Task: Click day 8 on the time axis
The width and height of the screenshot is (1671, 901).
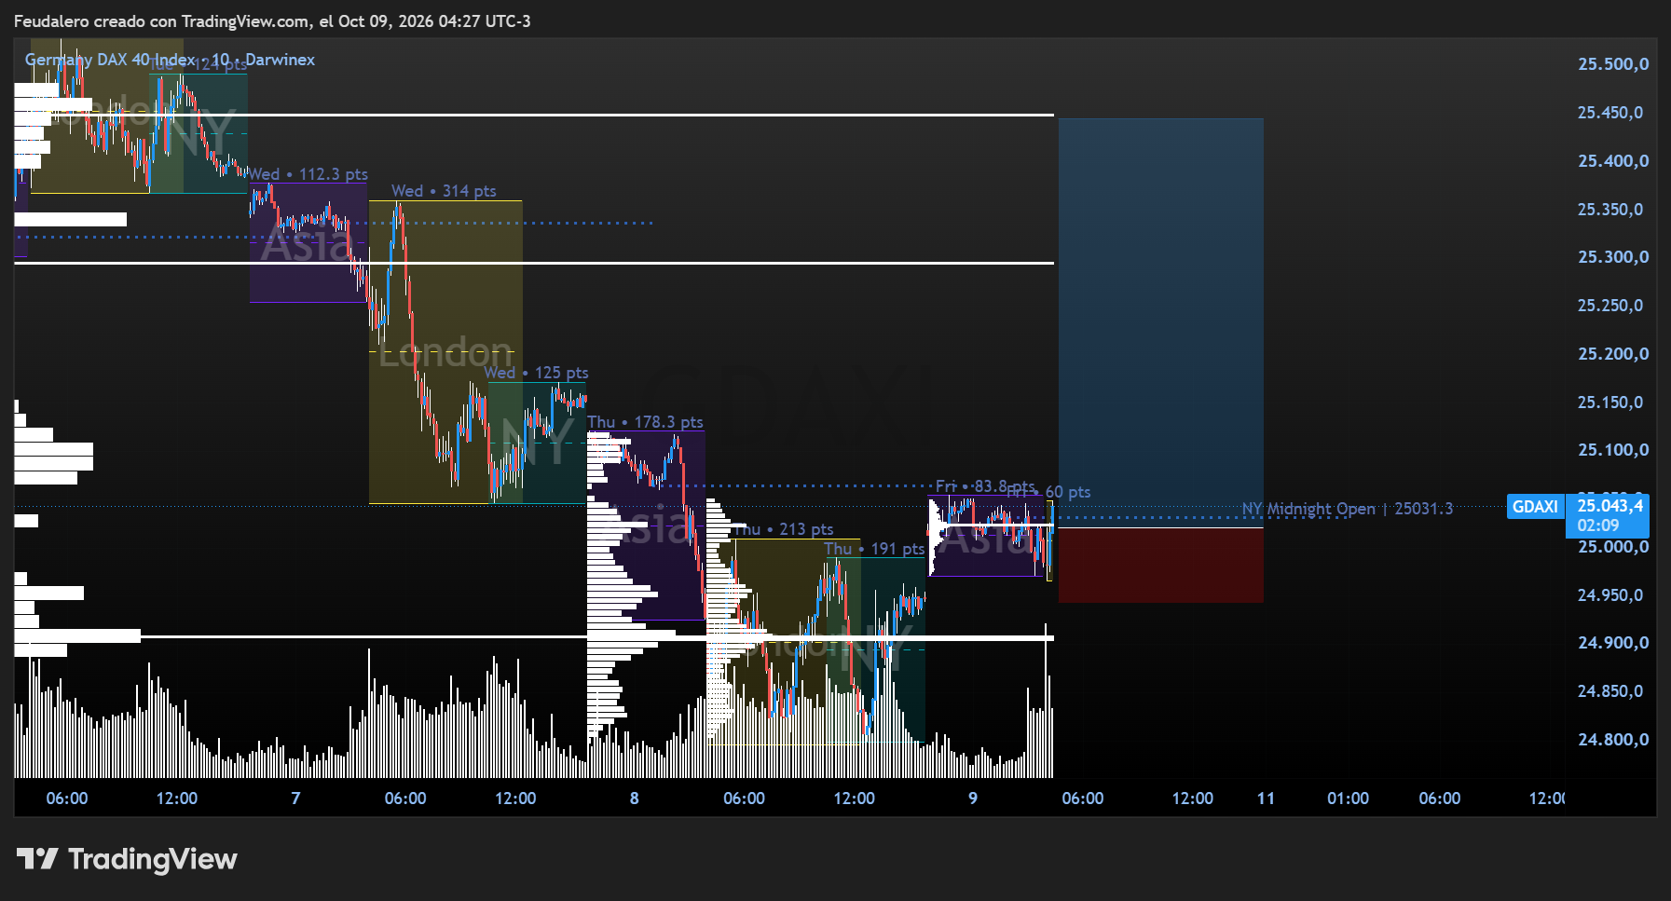Action: 634,799
